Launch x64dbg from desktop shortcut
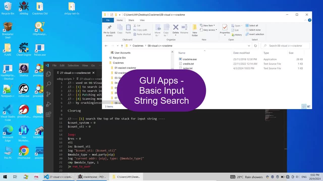The width and height of the screenshot is (323, 181). tap(24, 8)
